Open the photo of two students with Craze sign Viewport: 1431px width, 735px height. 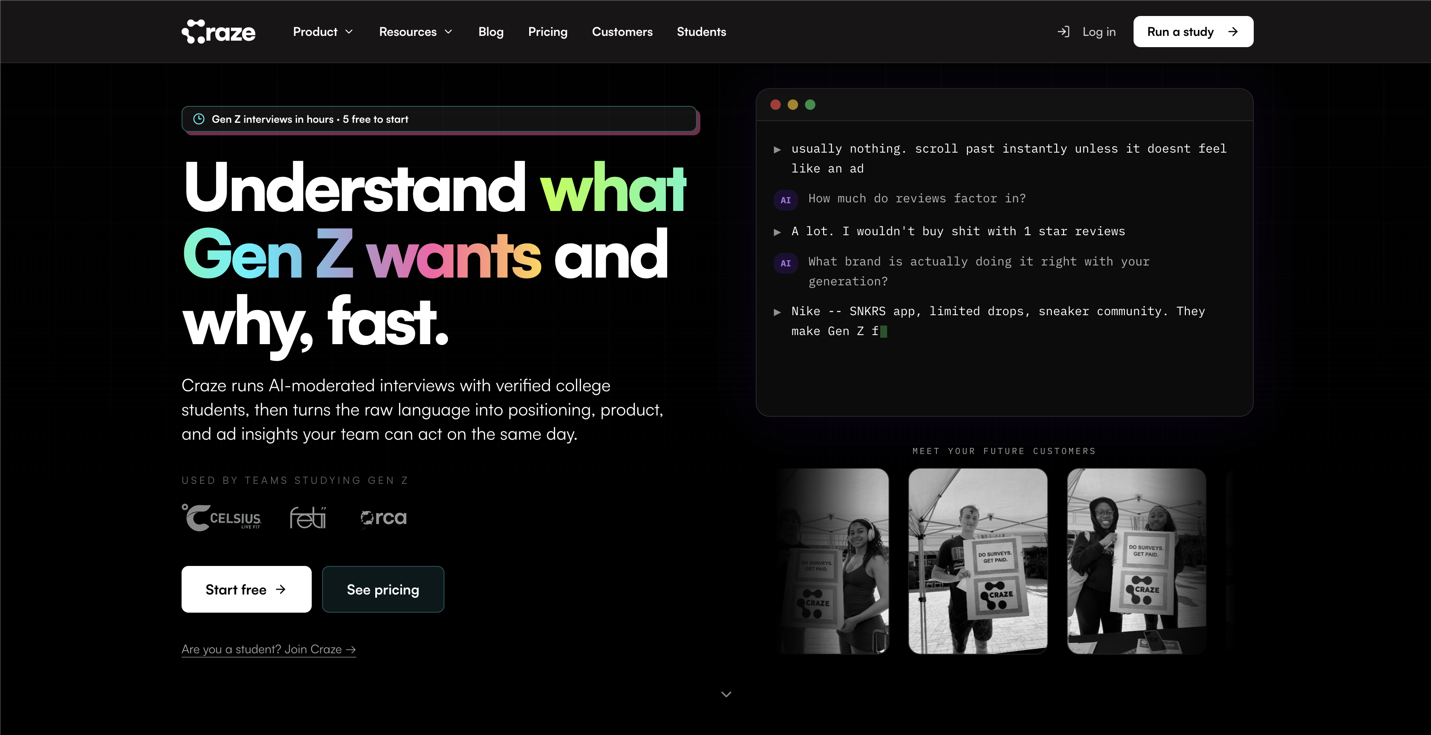(1137, 561)
